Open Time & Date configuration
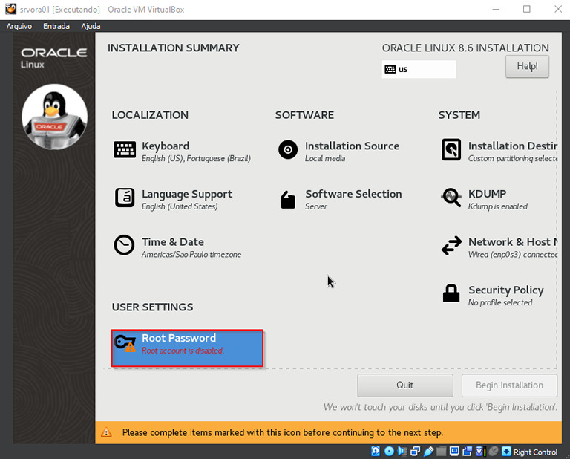Screen dimensions: 570x459 pos(177,247)
